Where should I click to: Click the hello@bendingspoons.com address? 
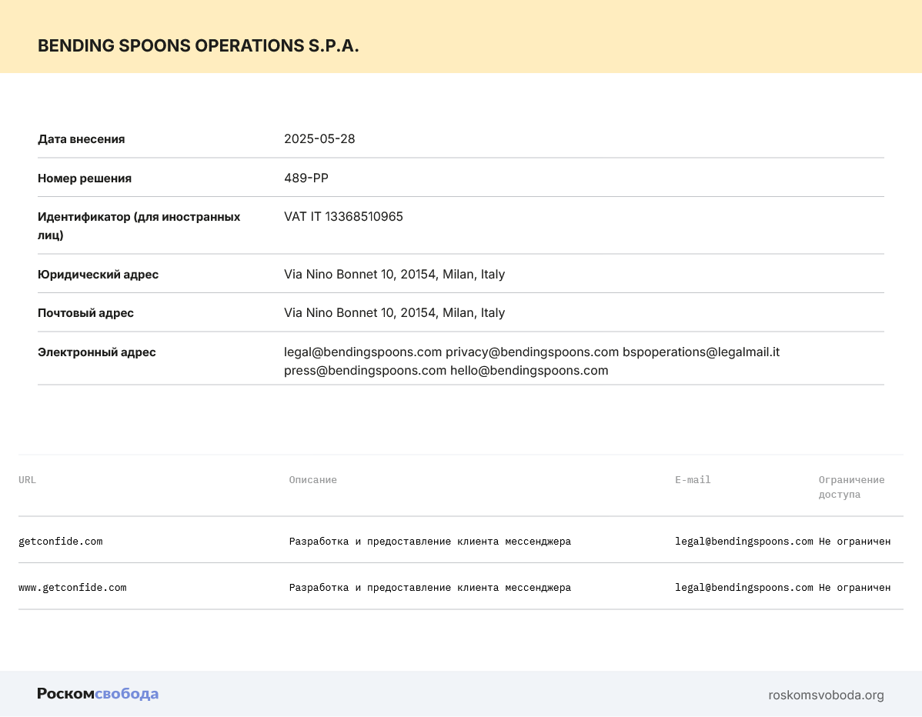point(529,371)
